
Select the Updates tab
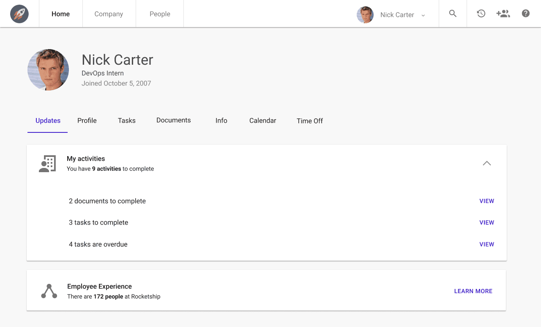[x=48, y=121]
